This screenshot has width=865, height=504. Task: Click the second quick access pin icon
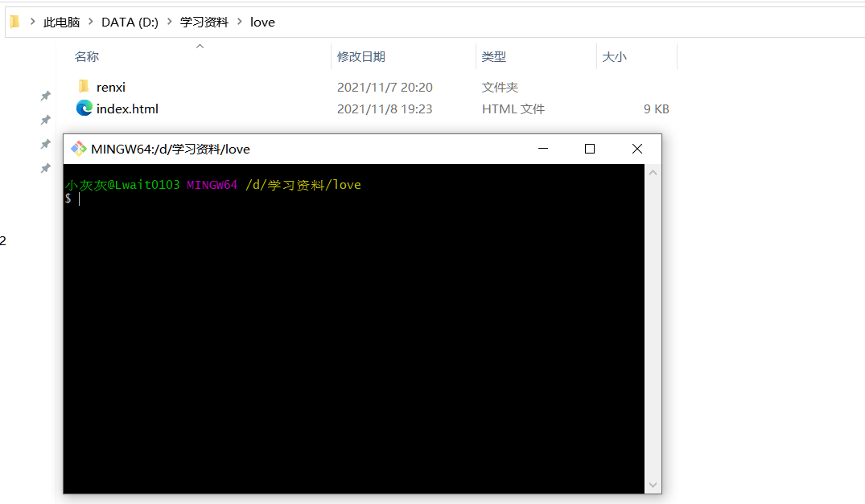point(46,120)
